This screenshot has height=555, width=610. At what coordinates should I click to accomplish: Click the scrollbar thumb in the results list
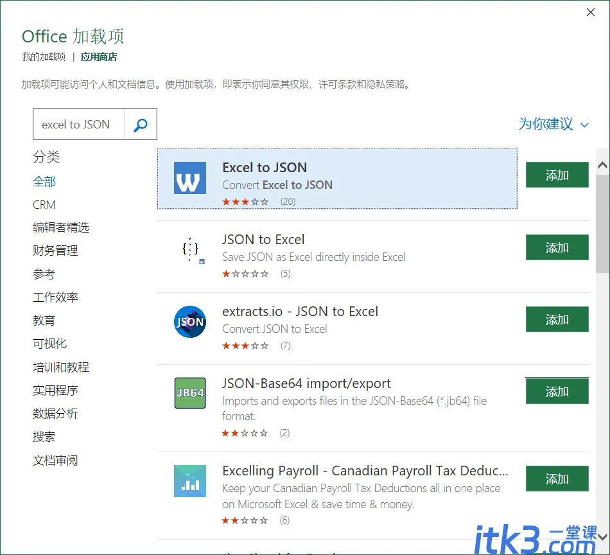[x=602, y=224]
